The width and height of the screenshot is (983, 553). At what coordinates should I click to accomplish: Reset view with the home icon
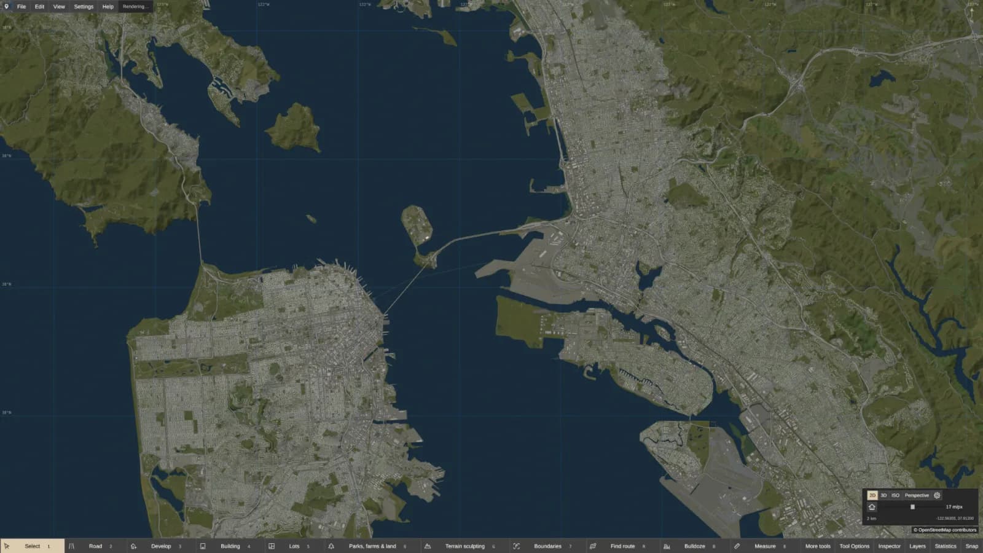(x=872, y=507)
